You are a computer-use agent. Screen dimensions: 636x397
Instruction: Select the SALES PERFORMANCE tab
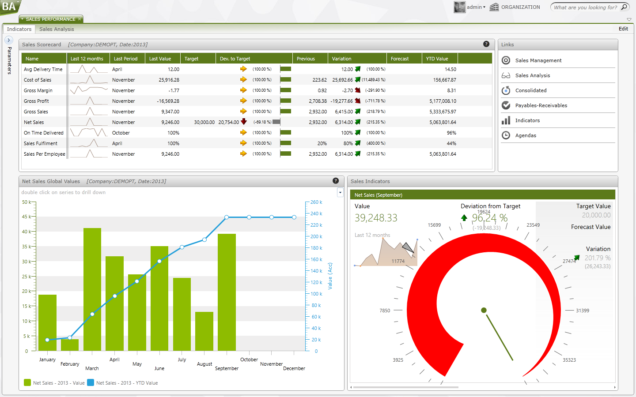(x=51, y=19)
